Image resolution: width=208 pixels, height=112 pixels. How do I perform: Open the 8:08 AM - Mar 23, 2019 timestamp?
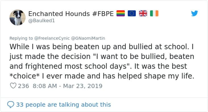coord(68,86)
